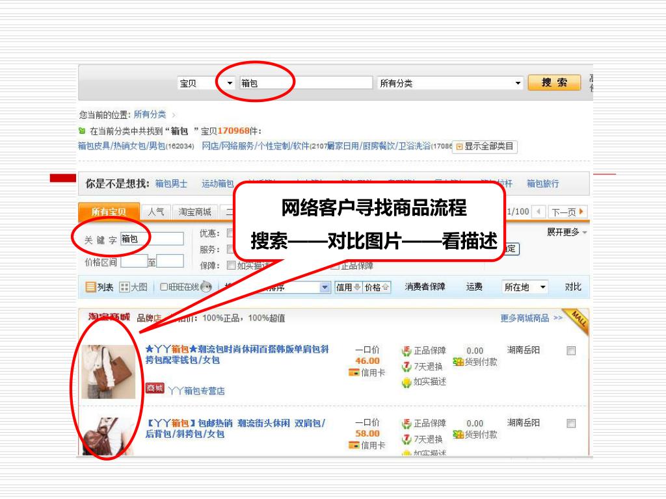Open 网店/网络服务/个性定制/软件 category link
The width and height of the screenshot is (666, 499).
255,146
